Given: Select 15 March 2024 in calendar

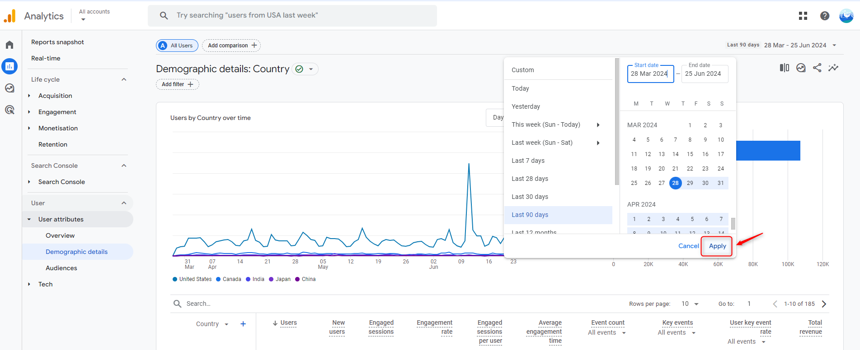Looking at the screenshot, I should pos(690,154).
